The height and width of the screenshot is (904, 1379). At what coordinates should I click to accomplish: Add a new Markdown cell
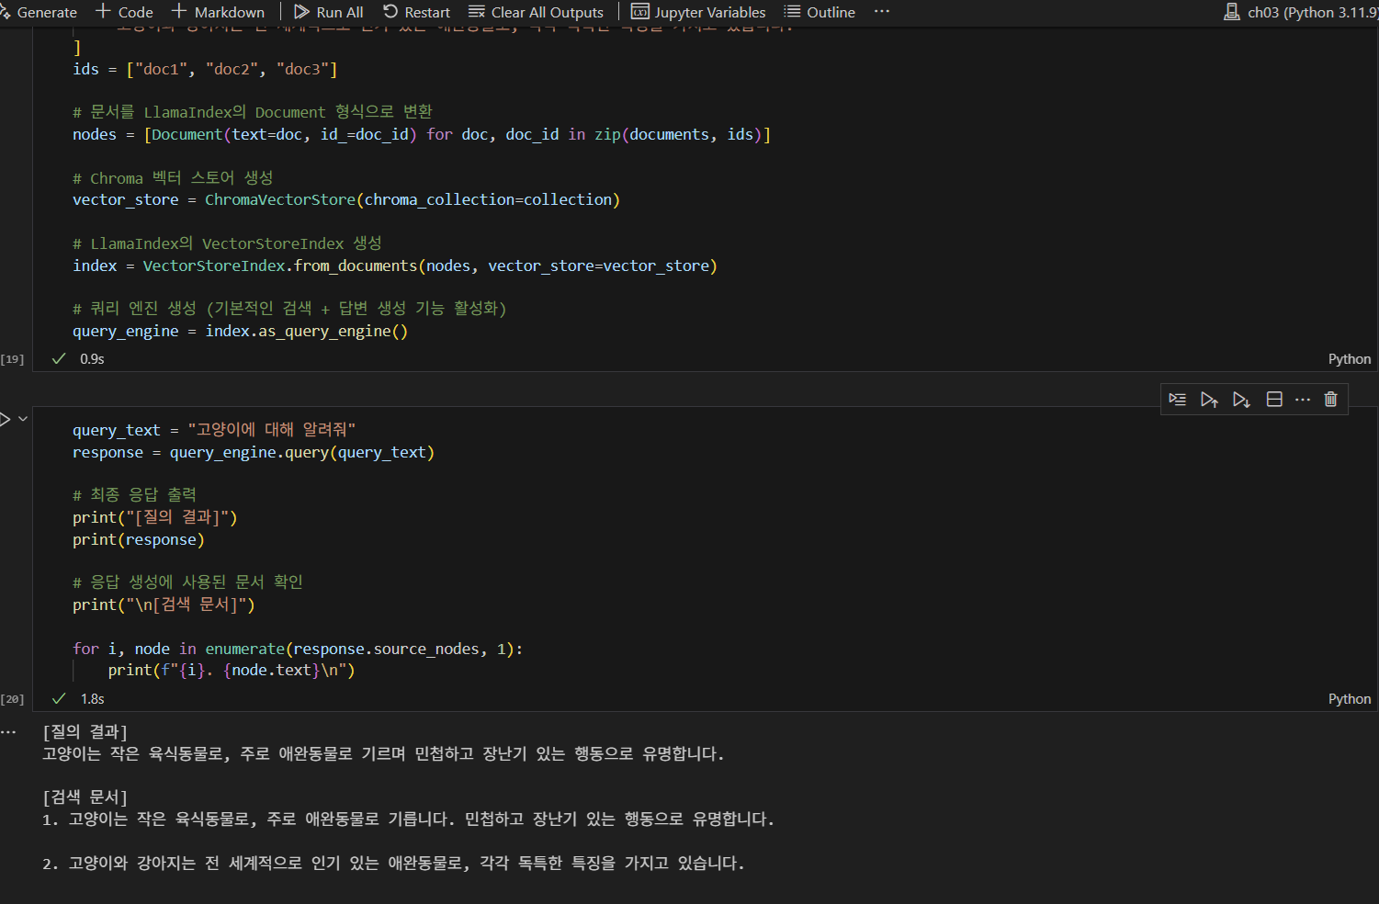coord(219,12)
